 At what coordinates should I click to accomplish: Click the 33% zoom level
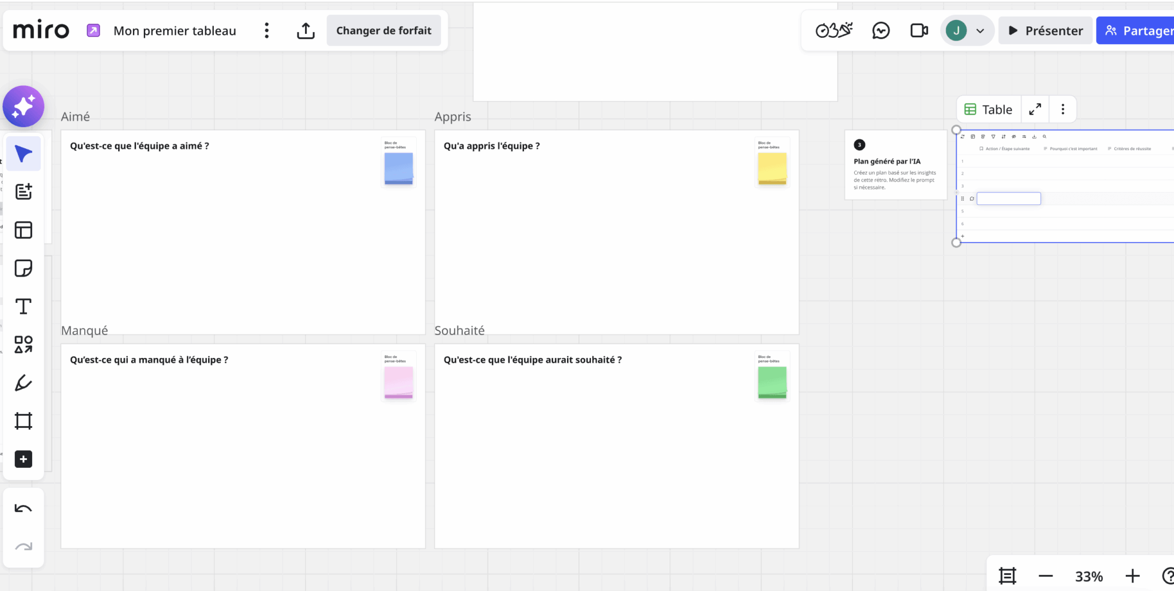[x=1089, y=576]
